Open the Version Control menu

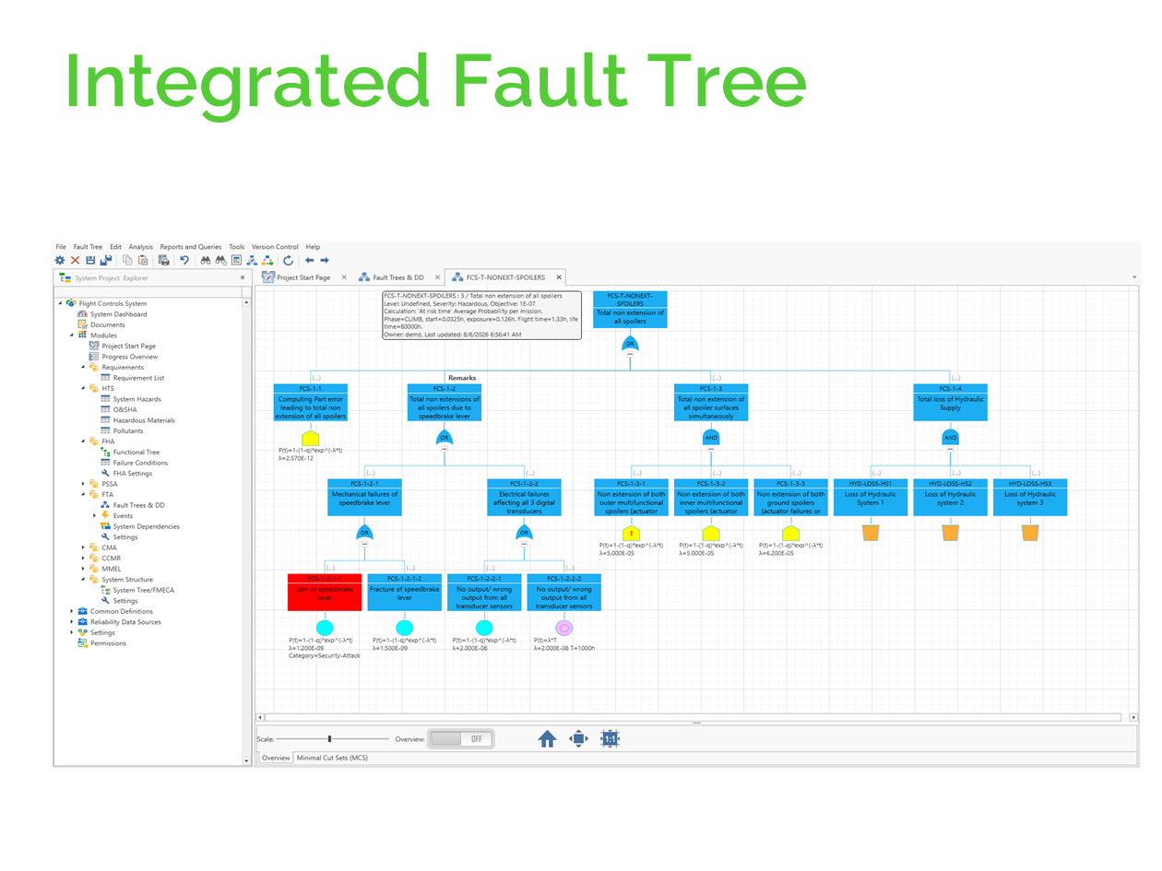pos(275,247)
